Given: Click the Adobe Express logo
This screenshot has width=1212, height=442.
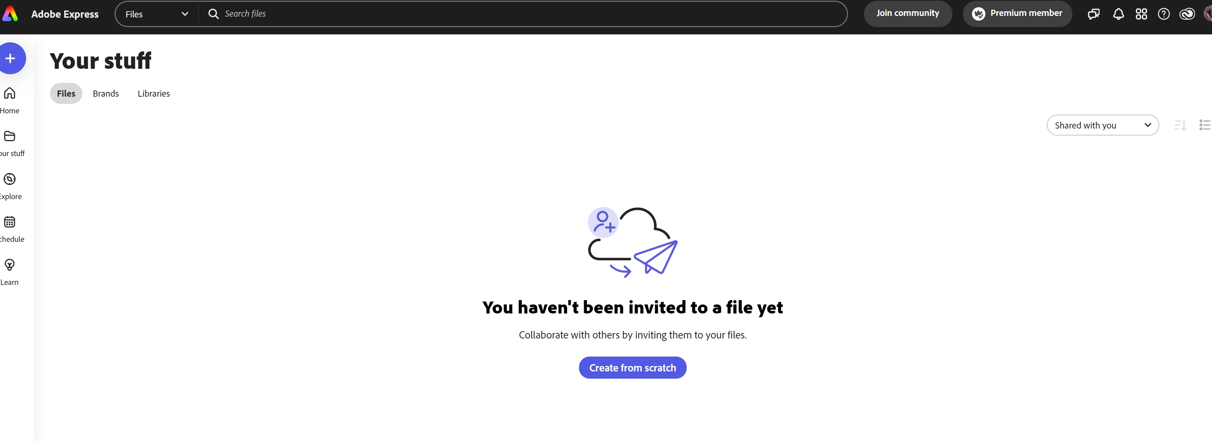Looking at the screenshot, I should pos(11,14).
